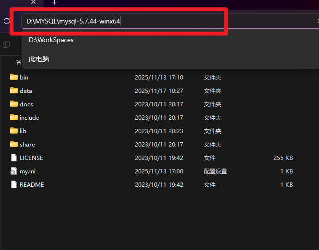319x250 pixels.
Task: Click the share folder icon
Action: coord(13,144)
